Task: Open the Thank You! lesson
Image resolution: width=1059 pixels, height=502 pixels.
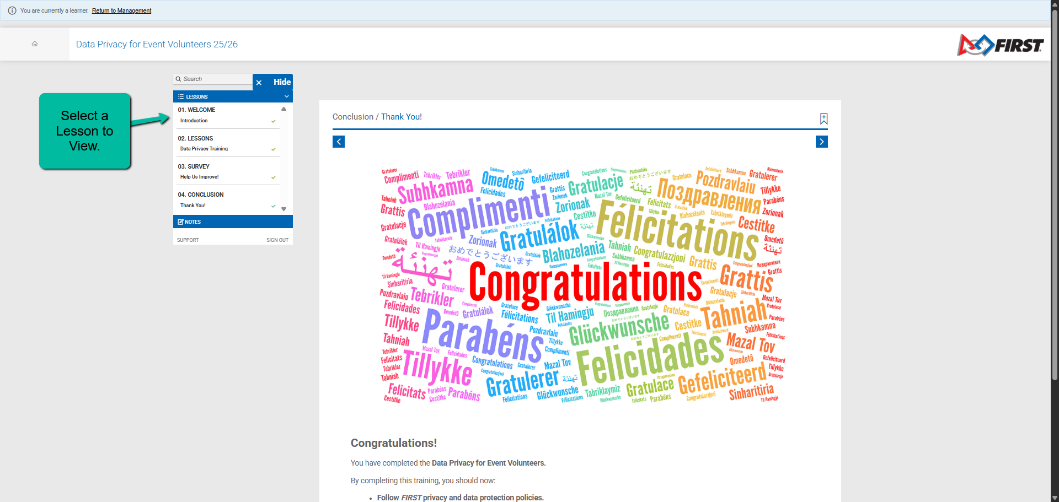Action: [193, 206]
